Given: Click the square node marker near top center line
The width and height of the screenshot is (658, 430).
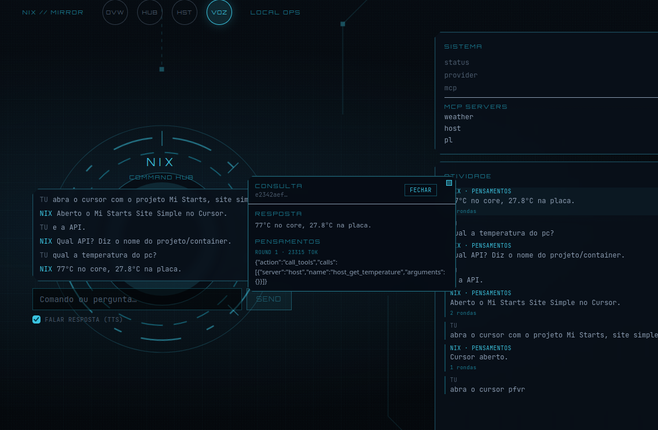Looking at the screenshot, I should point(343,24).
